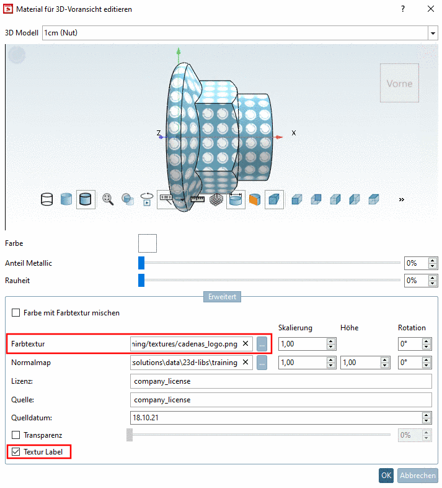Expand more toolbar icons chevron
The image size is (442, 488).
(402, 199)
